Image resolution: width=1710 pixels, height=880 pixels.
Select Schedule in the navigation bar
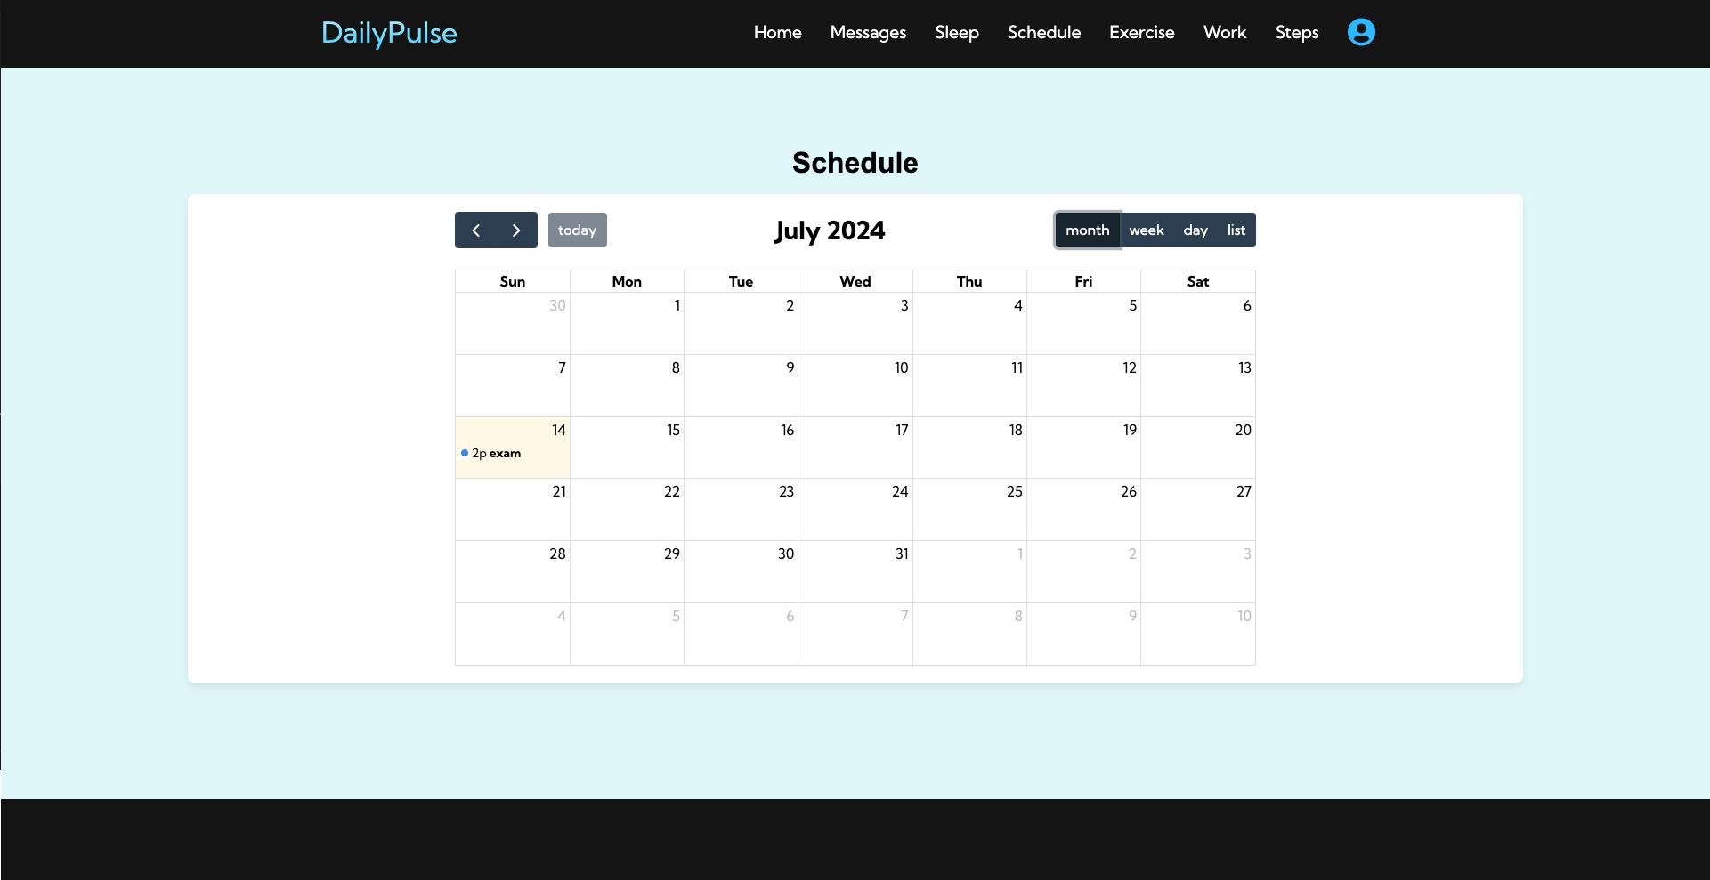pyautogui.click(x=1043, y=33)
